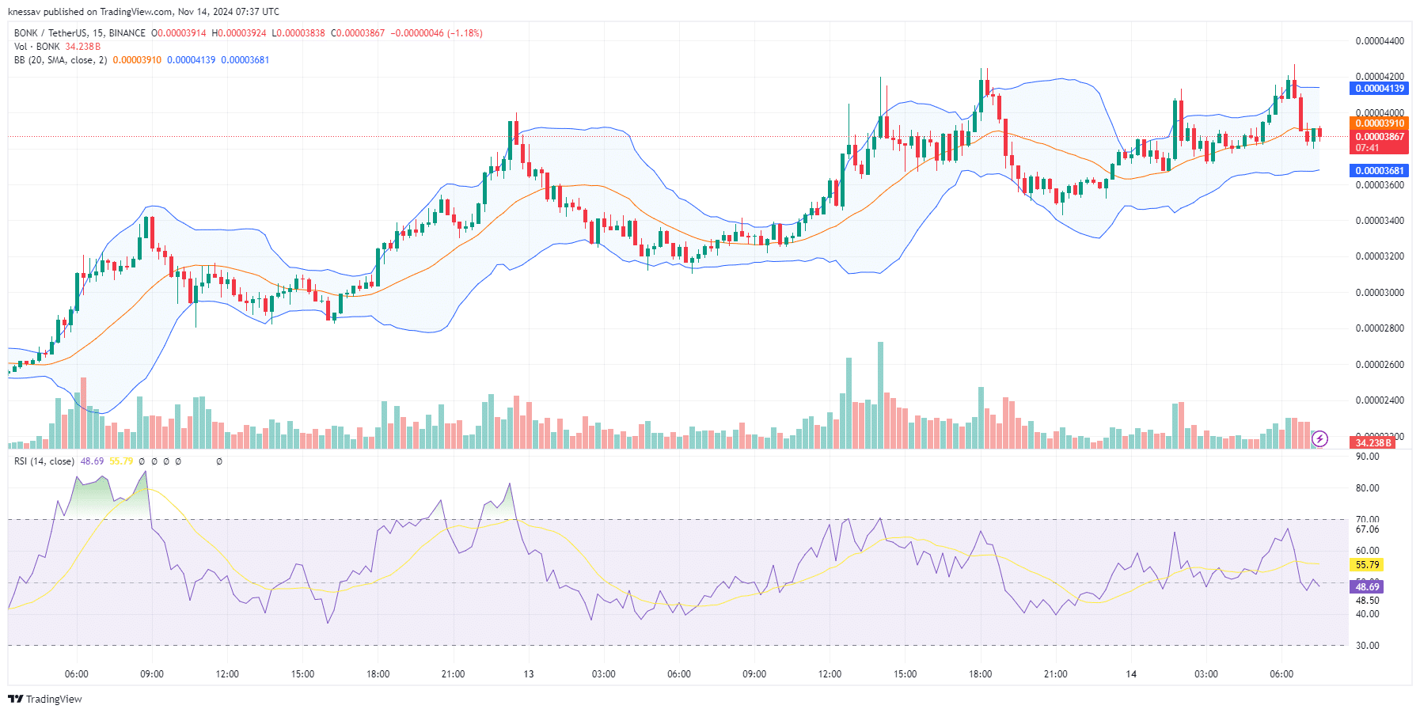Open the TradingView logo at bottom left

(45, 699)
